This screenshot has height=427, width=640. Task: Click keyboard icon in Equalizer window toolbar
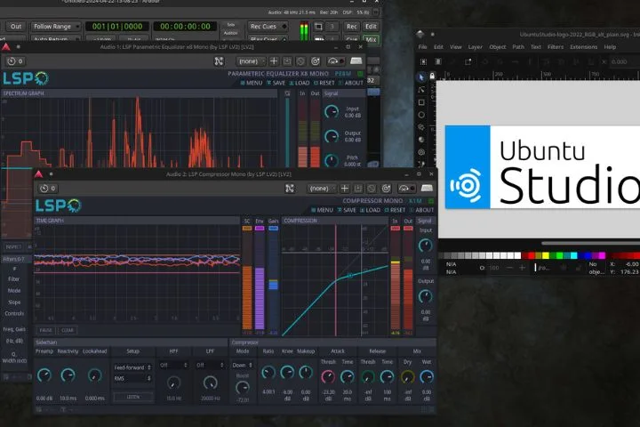click(x=356, y=60)
